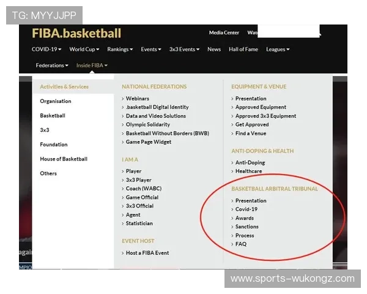Image resolution: width=367 pixels, height=294 pixels.
Task: Click the EQUIPMENT & VENUE heading
Action: tap(259, 86)
